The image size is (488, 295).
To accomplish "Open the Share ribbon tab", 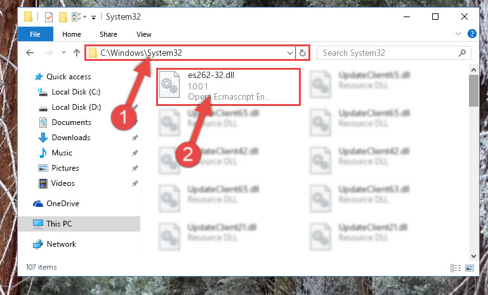I will 109,34.
